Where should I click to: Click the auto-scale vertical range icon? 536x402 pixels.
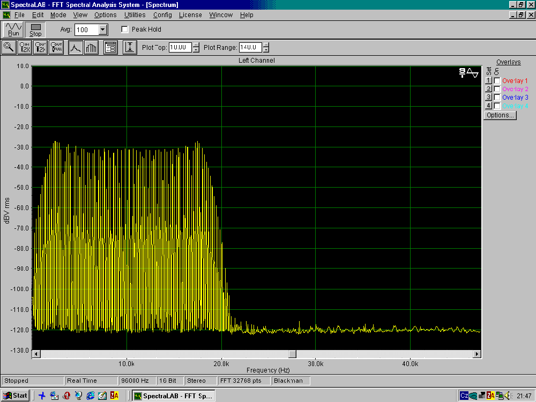coord(130,48)
